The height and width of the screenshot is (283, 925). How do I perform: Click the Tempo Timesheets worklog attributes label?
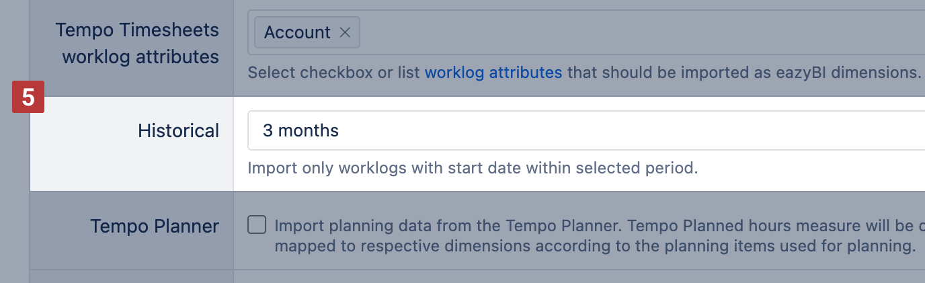[138, 43]
